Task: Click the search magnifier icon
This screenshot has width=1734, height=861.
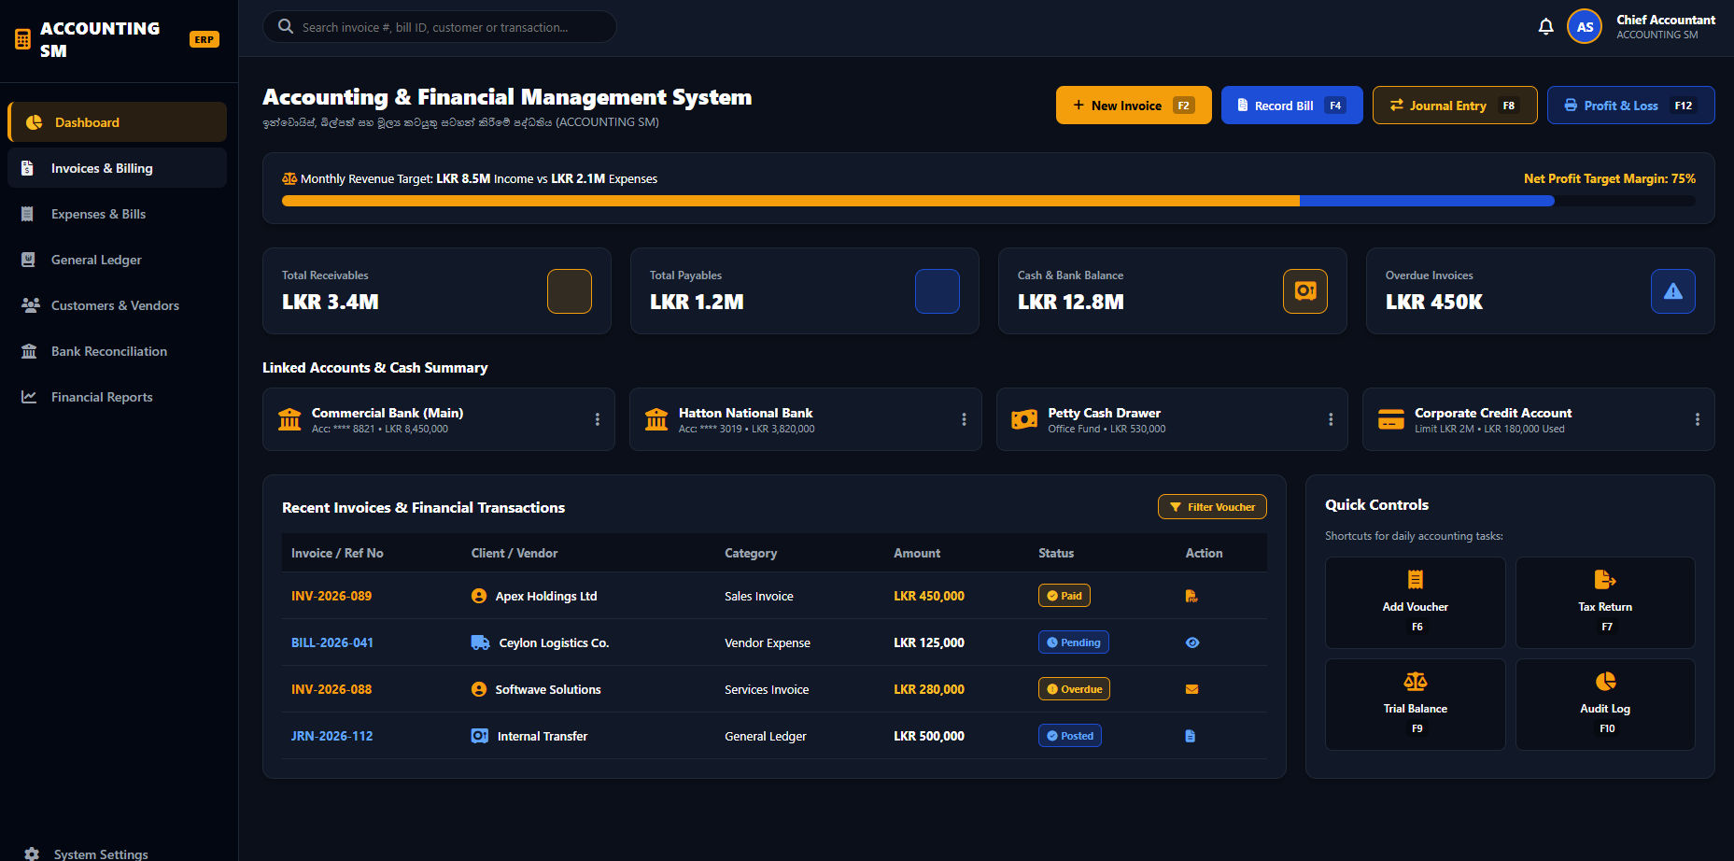Action: (x=286, y=26)
